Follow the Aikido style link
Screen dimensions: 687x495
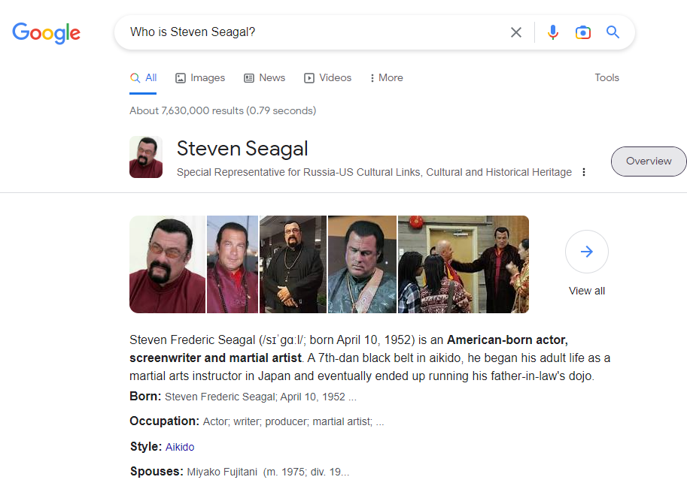click(x=180, y=447)
